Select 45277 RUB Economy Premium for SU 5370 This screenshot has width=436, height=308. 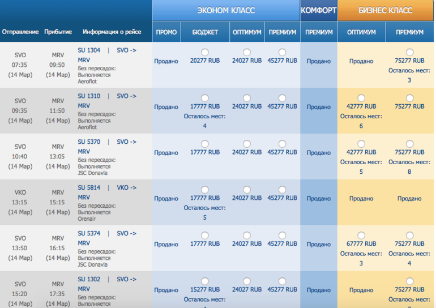click(x=282, y=144)
